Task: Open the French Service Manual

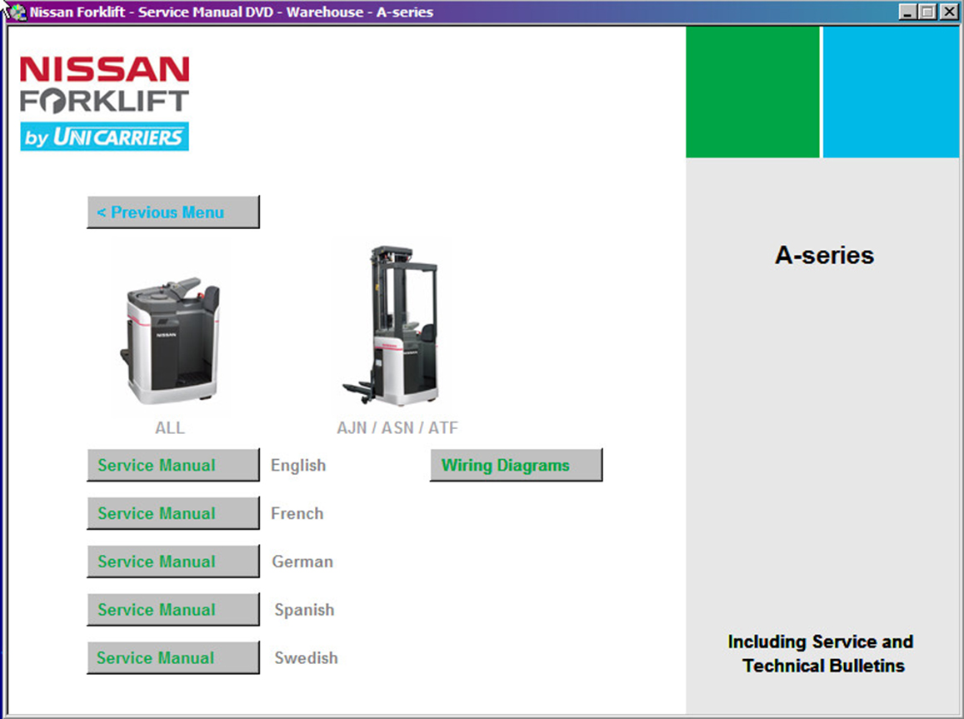Action: coord(172,514)
